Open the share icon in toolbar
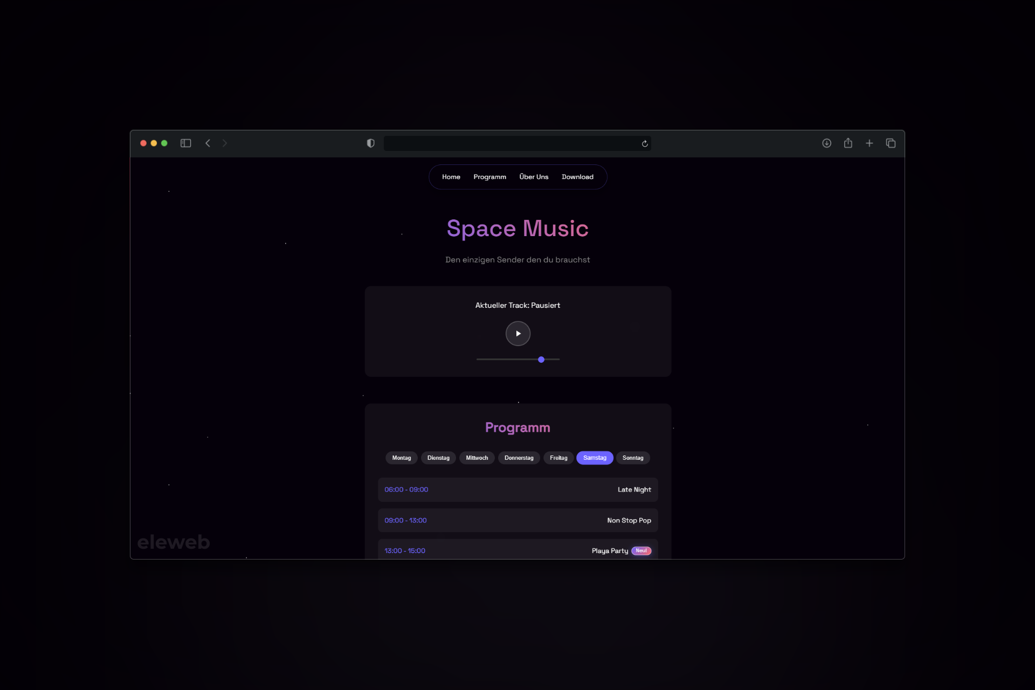Screen dimensions: 1035x690 [x=848, y=143]
